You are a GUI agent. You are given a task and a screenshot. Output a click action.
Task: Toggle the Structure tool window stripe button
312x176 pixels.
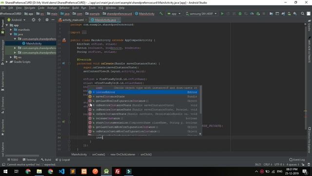point(2,106)
